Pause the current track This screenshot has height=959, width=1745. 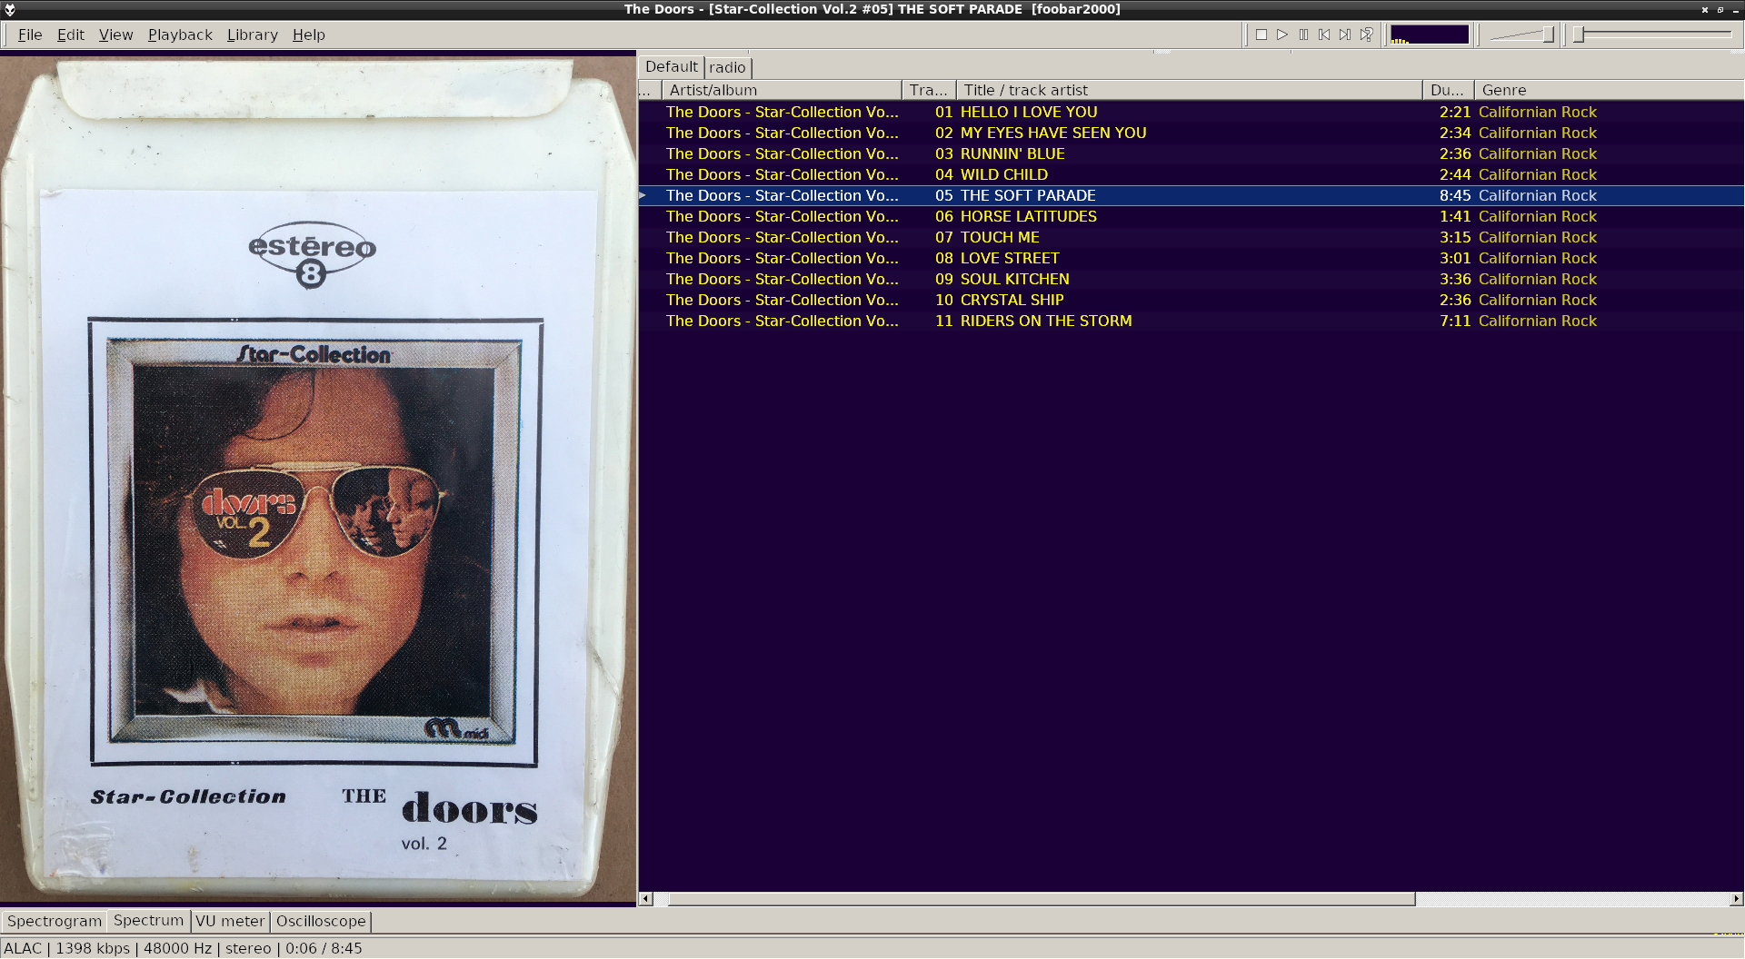1303,35
